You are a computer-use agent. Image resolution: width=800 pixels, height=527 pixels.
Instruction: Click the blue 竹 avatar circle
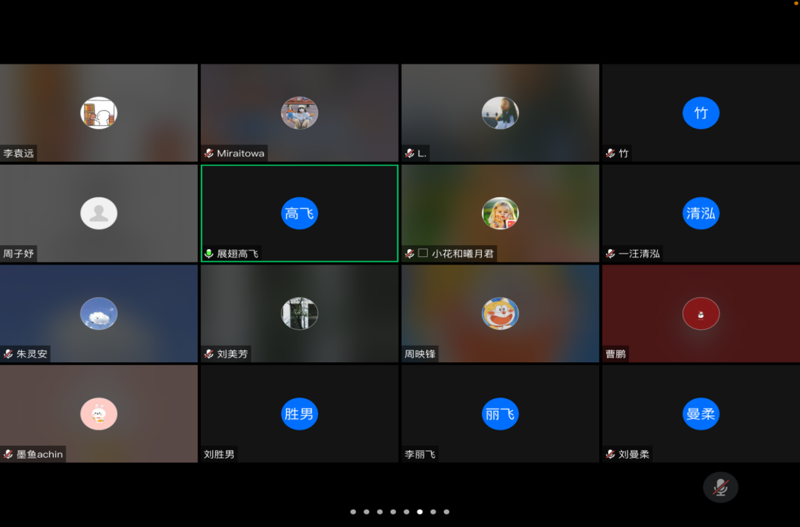(x=700, y=113)
